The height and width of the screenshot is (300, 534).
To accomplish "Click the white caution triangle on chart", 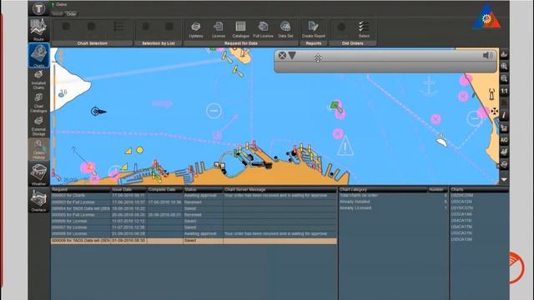I will click(x=345, y=146).
